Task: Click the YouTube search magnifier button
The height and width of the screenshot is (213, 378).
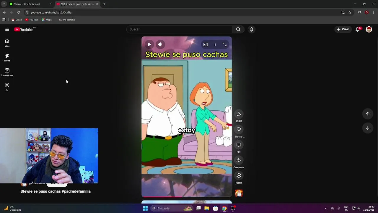Action: coord(238,29)
